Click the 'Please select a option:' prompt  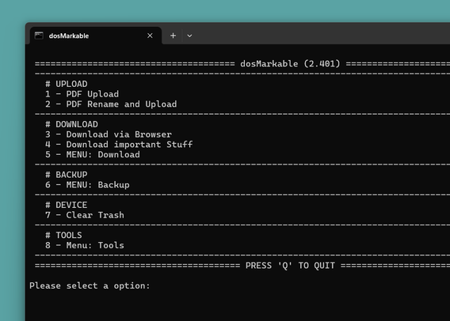pos(90,285)
